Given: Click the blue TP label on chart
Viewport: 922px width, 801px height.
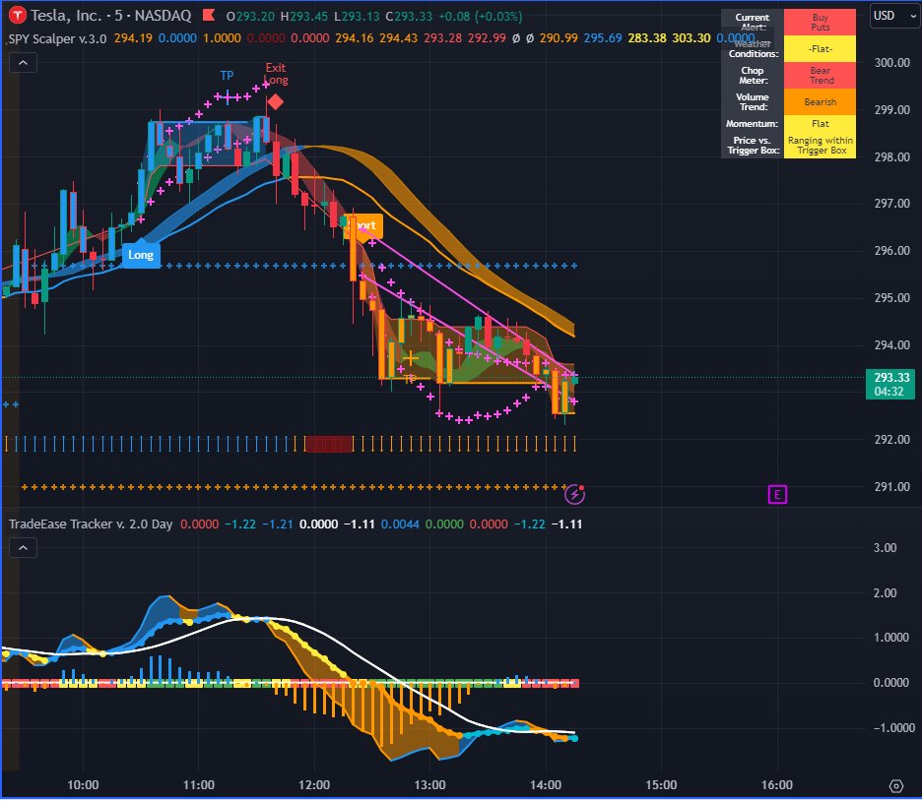Looking at the screenshot, I should point(227,75).
